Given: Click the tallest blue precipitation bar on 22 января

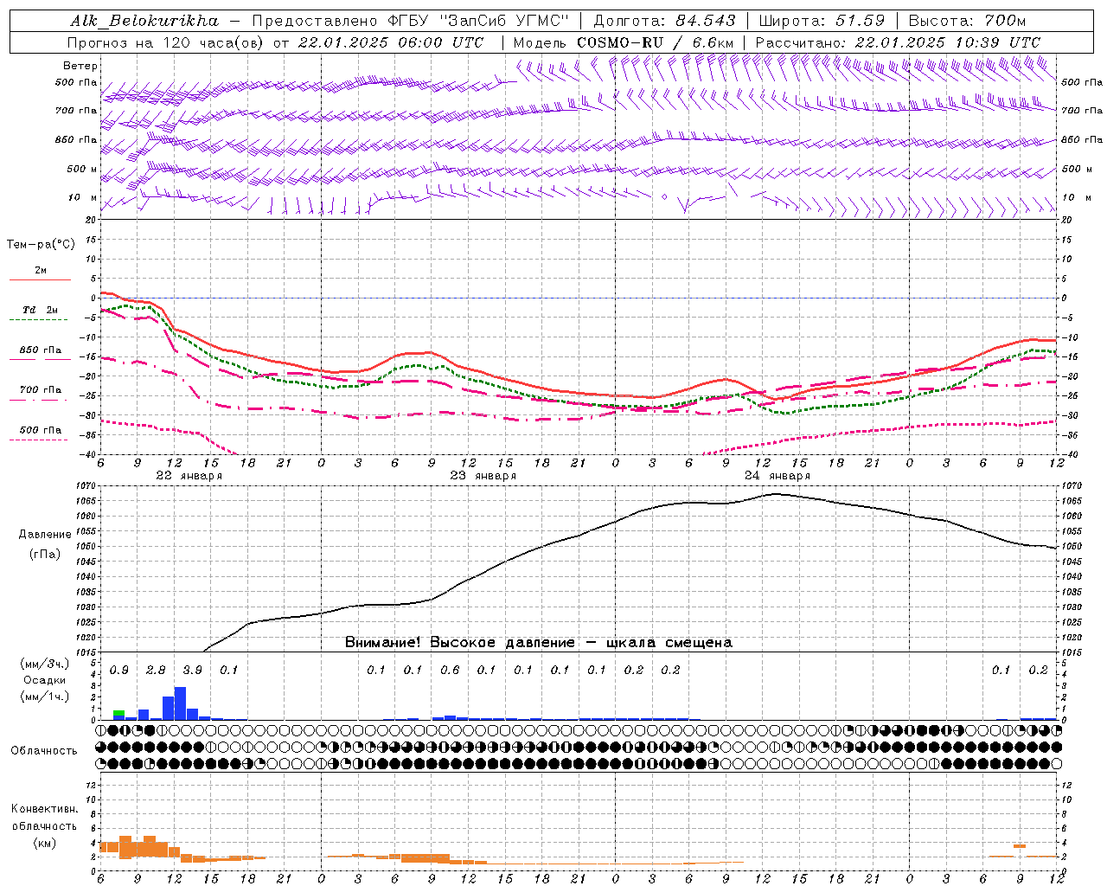Looking at the screenshot, I should pyautogui.click(x=180, y=703).
